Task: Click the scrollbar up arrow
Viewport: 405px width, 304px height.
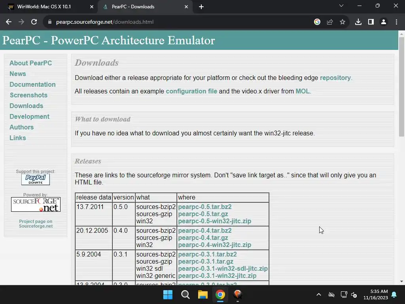Action: 401,34
